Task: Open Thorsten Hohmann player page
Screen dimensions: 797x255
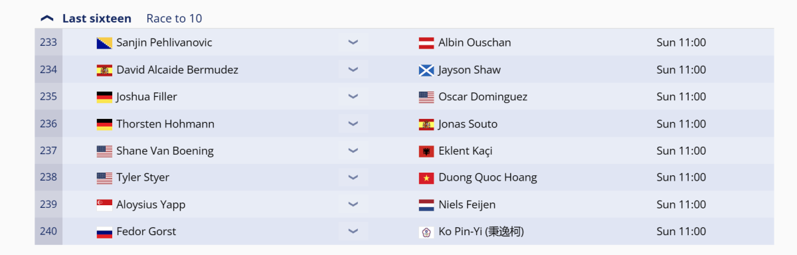Action: coord(165,124)
